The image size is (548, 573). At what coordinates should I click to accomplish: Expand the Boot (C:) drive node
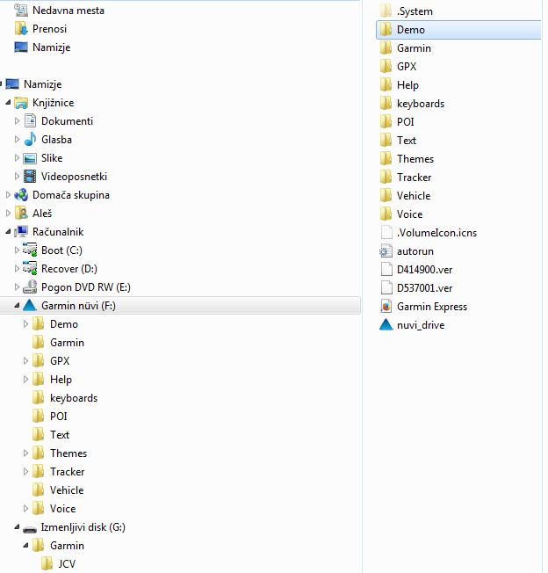click(x=17, y=250)
